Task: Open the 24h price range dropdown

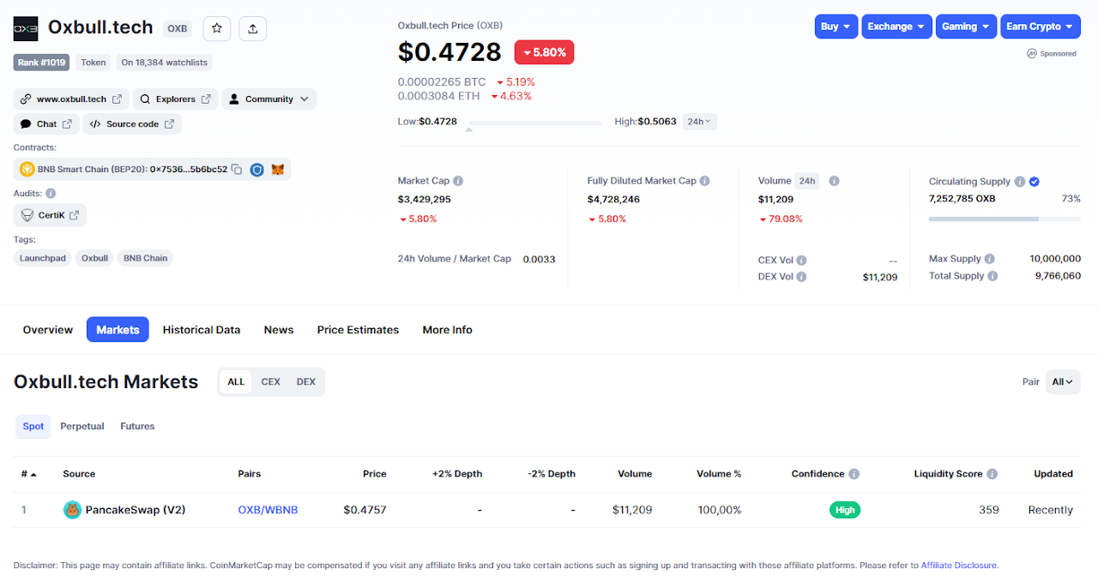Action: (700, 122)
